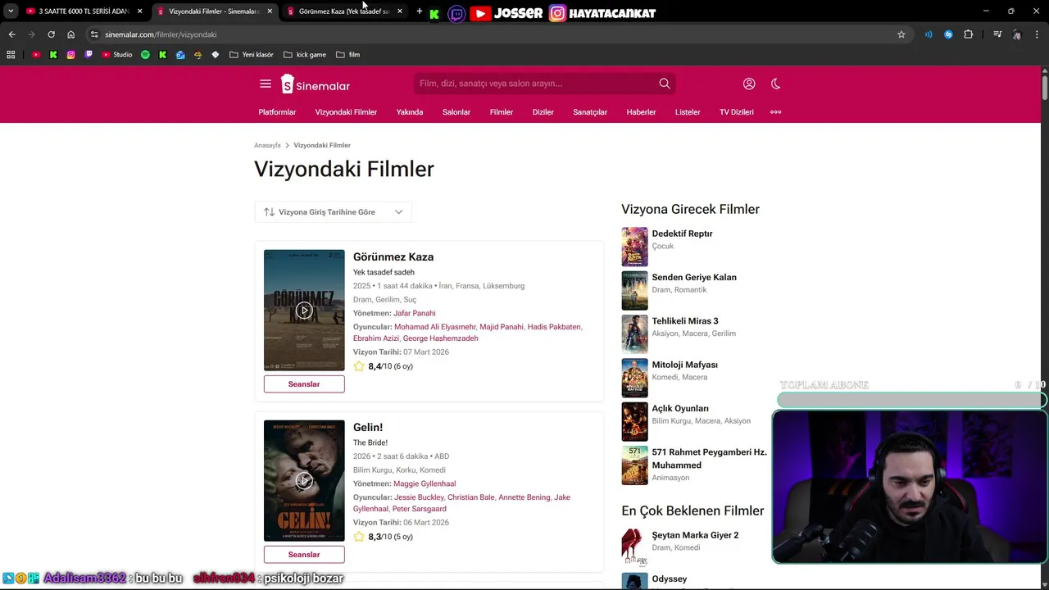Open the TV Dizileri nav item
Screen dimensions: 1049x590
click(737, 112)
